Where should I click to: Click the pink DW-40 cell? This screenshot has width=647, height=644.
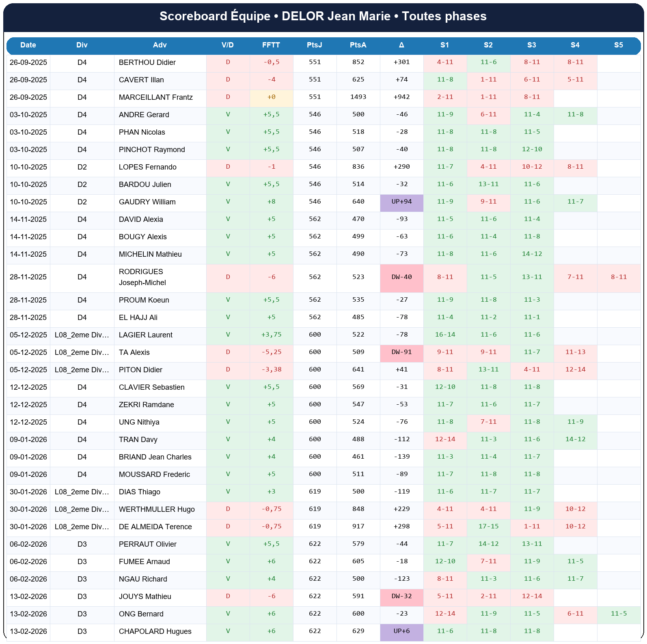[x=401, y=277]
